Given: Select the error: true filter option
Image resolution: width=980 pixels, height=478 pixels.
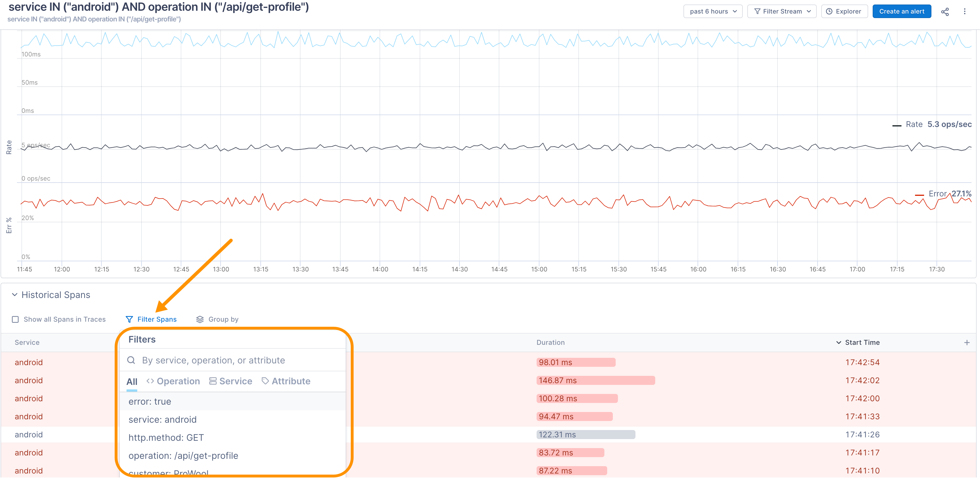Looking at the screenshot, I should tap(150, 401).
